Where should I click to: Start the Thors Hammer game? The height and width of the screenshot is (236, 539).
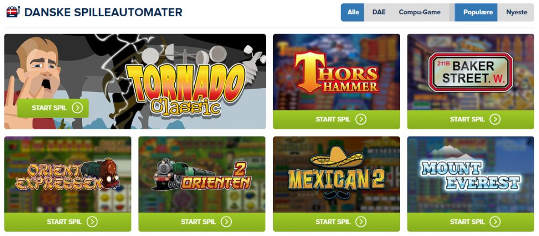336,119
